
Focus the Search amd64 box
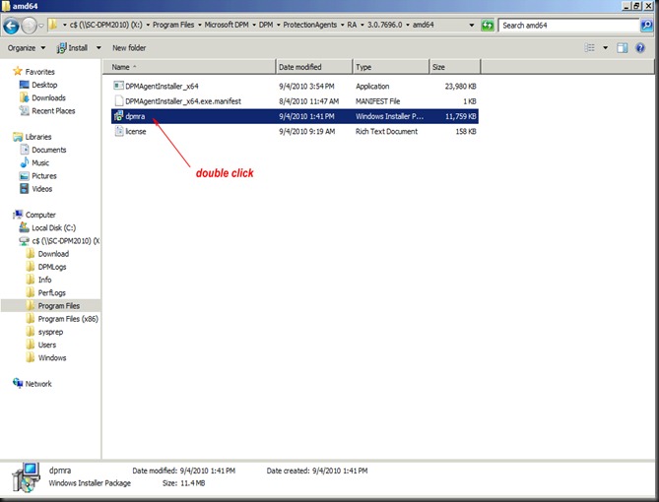click(x=568, y=26)
